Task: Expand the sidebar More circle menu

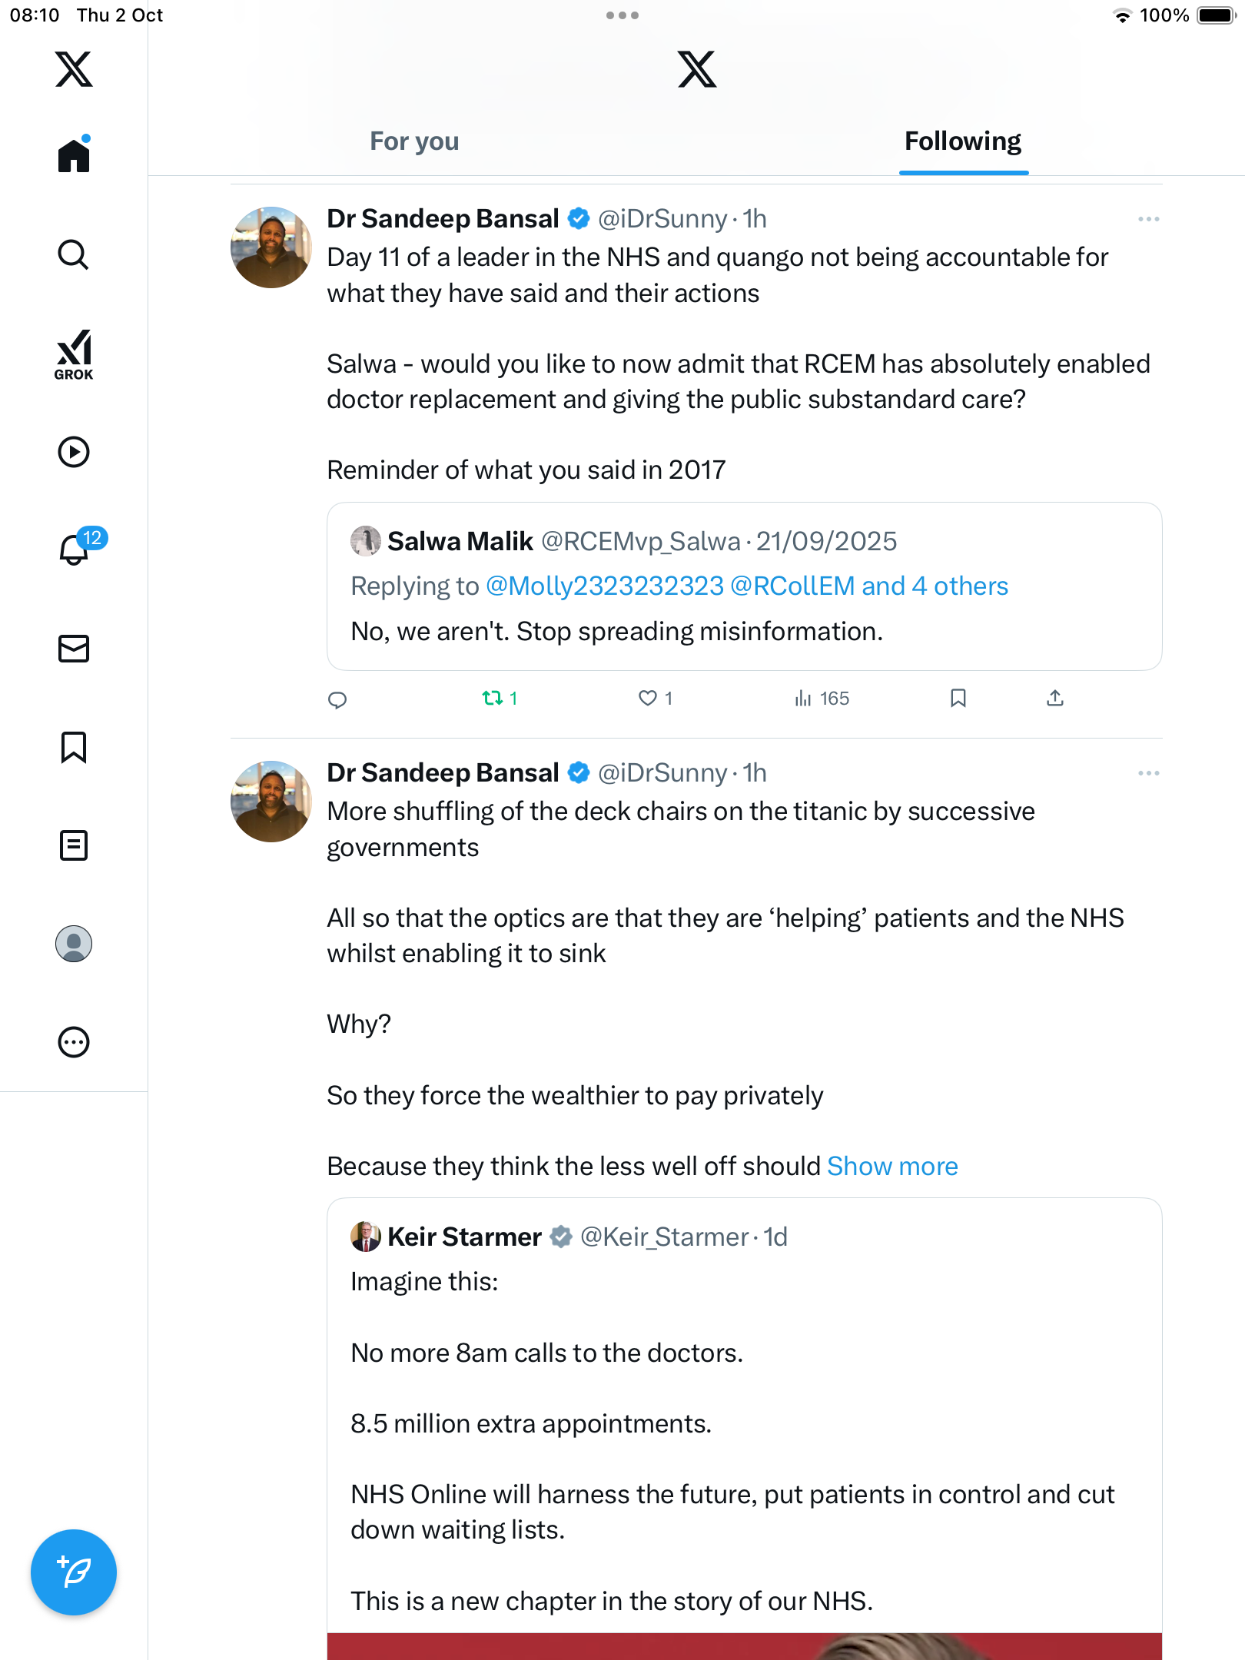Action: coord(74,1042)
